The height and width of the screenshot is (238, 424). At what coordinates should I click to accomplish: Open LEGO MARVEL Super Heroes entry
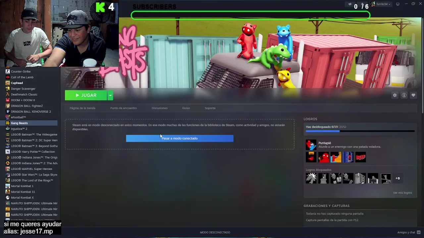tap(31, 169)
